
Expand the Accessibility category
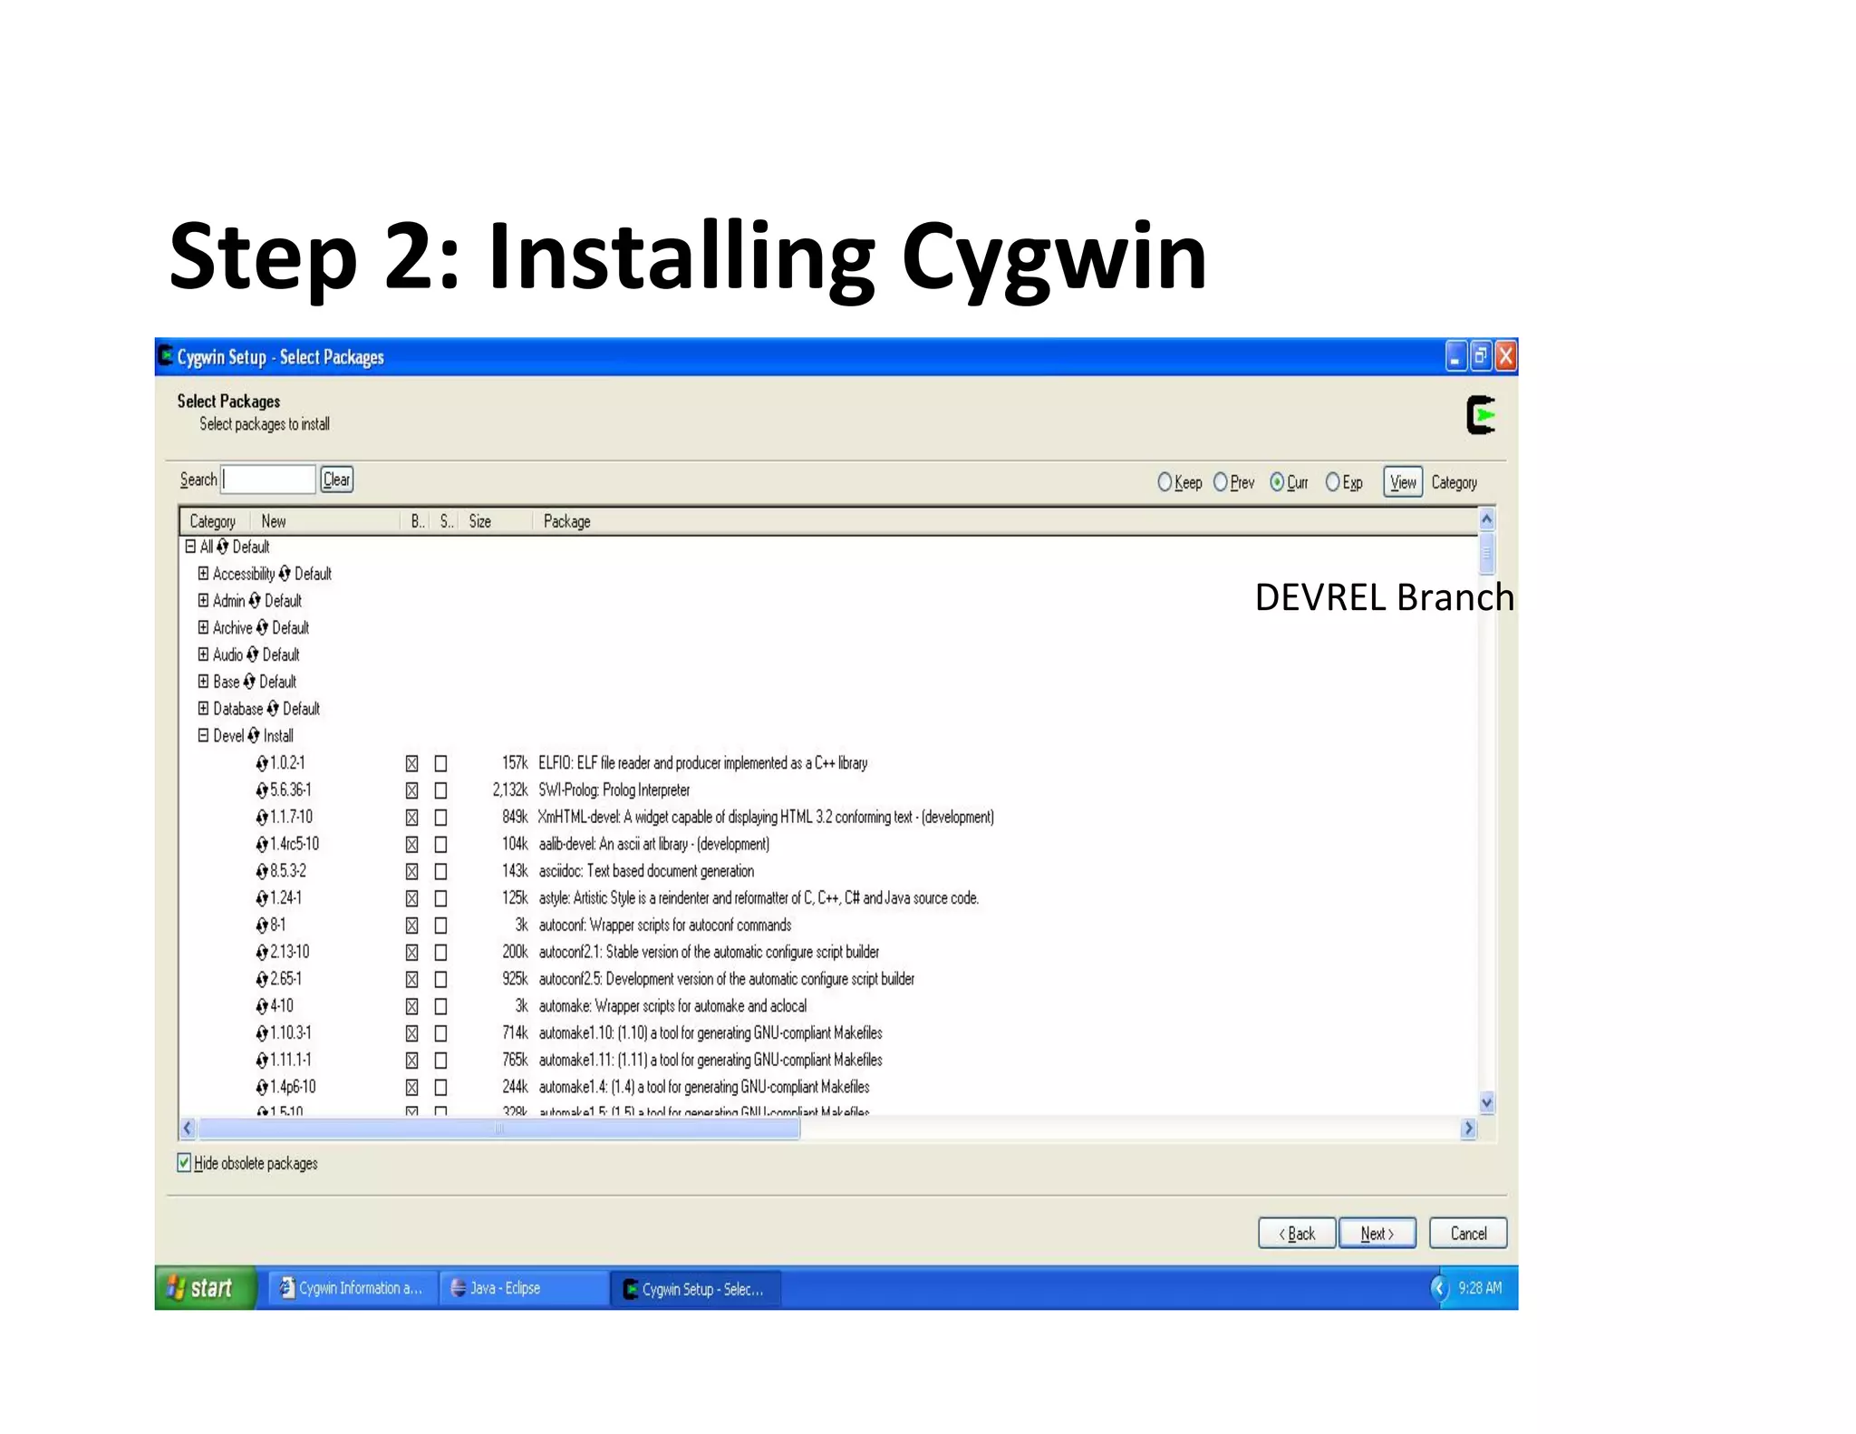(x=203, y=574)
